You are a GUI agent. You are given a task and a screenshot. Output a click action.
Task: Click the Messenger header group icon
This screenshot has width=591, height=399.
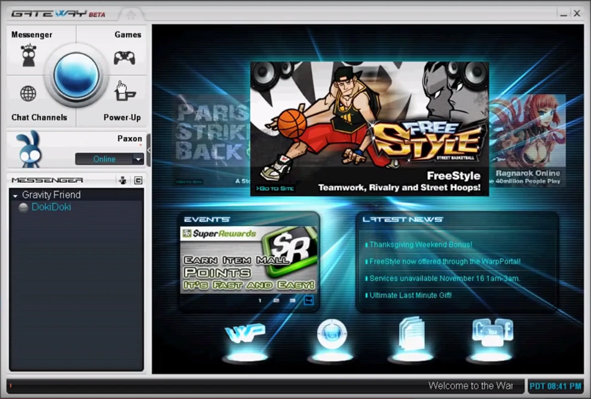[x=138, y=180]
